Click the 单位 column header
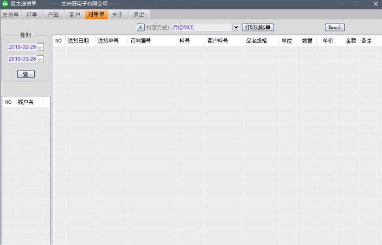Screen dimensions: 382x245 point(287,41)
